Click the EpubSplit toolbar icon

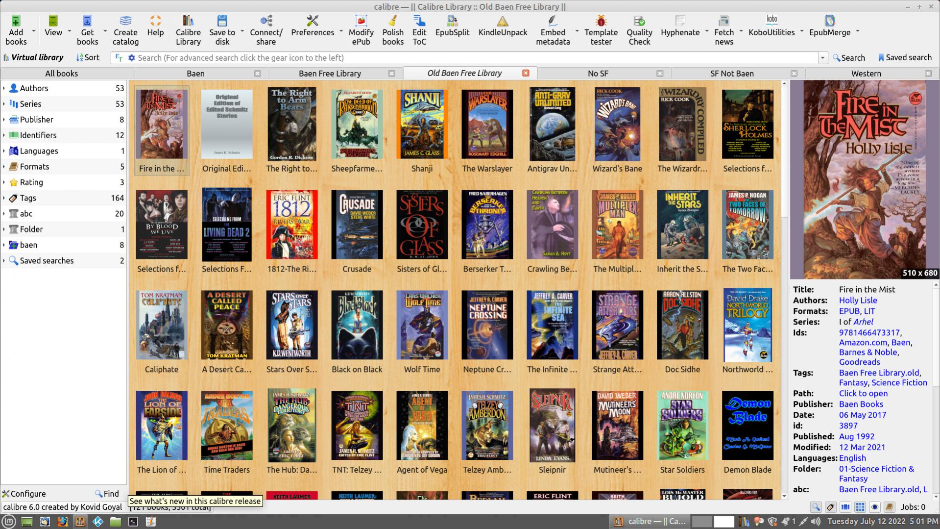coord(452,27)
